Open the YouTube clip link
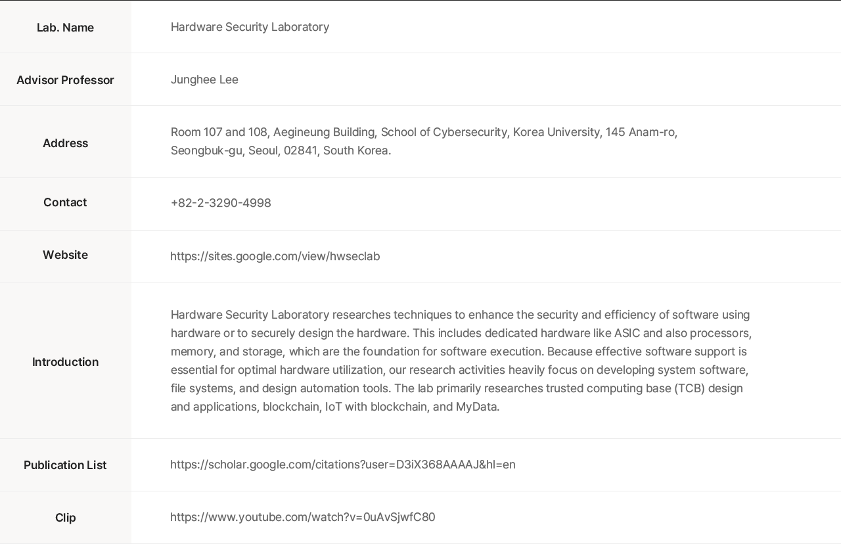The image size is (841, 544). [x=302, y=517]
